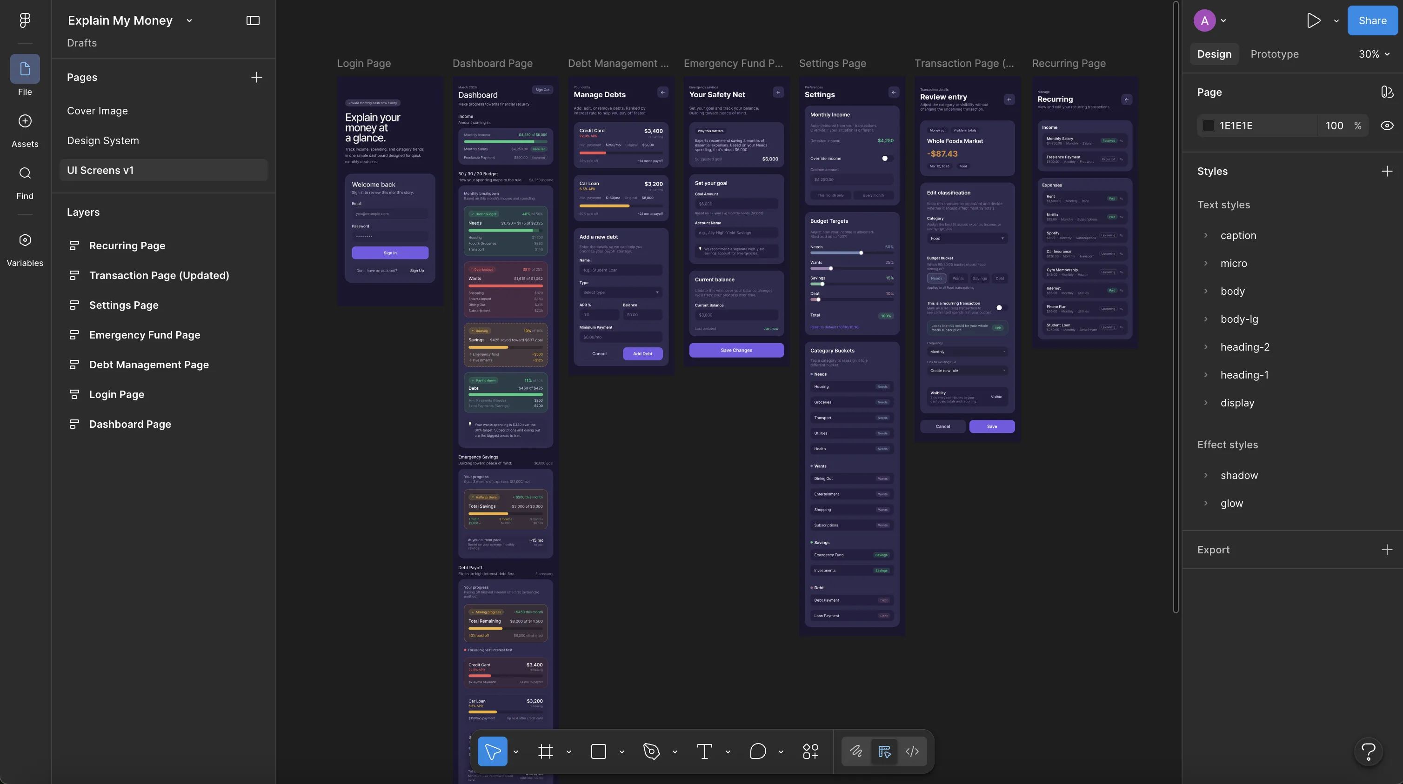The height and width of the screenshot is (784, 1403).
Task: Click the Present play button
Action: [x=1313, y=20]
